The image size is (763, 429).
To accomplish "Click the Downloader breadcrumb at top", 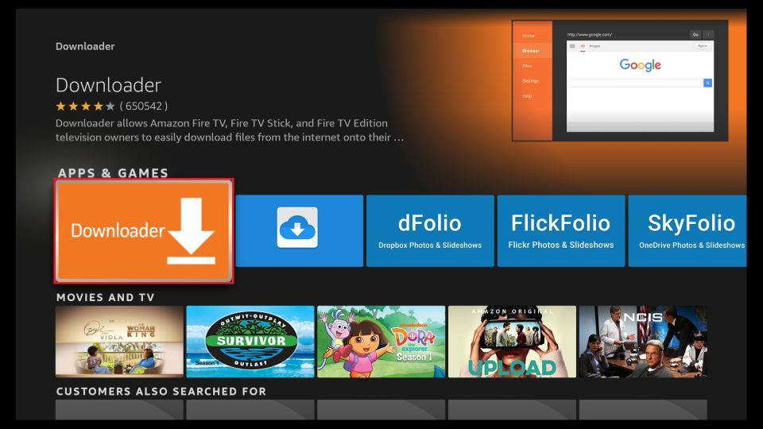I will point(85,46).
